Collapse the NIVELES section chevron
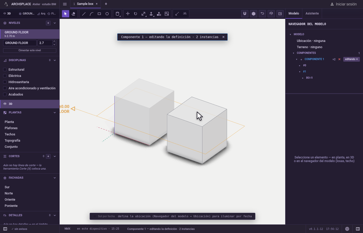This screenshot has width=363, height=233. click(x=55, y=23)
